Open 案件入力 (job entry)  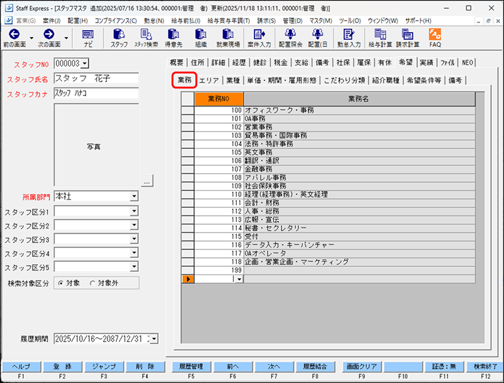click(x=258, y=40)
